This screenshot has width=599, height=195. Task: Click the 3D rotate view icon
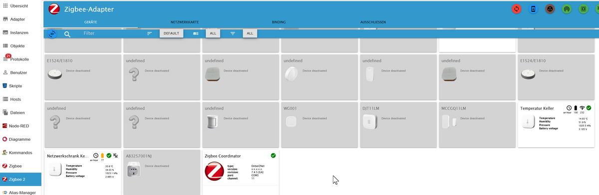point(52,34)
